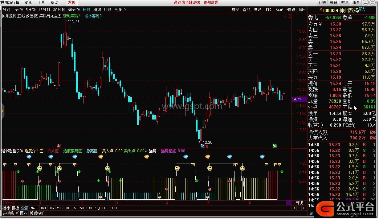Viewport: 379px width, 219px height.
Task: Select the 周线 weekly tab
Action: click(x=97, y=10)
